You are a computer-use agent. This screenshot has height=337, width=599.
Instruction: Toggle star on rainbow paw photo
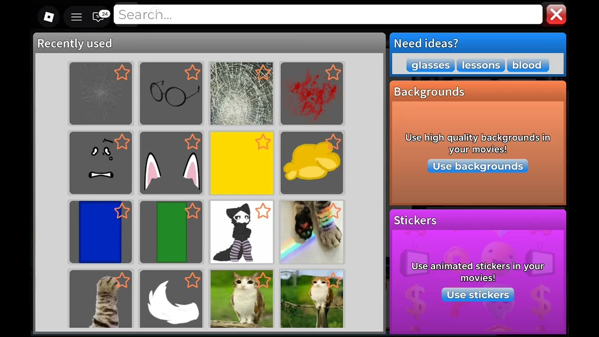333,211
